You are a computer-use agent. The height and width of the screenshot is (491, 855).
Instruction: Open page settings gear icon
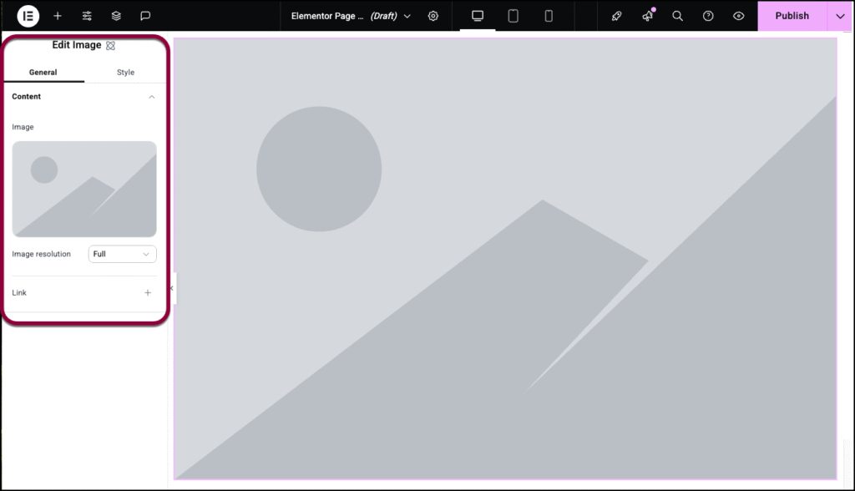click(433, 16)
